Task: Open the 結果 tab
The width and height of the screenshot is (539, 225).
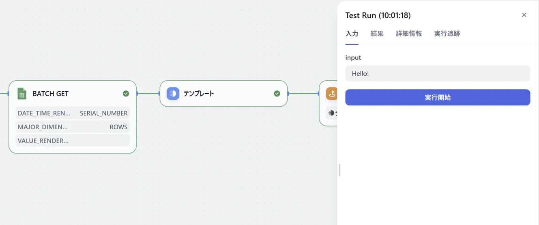Action: (377, 34)
